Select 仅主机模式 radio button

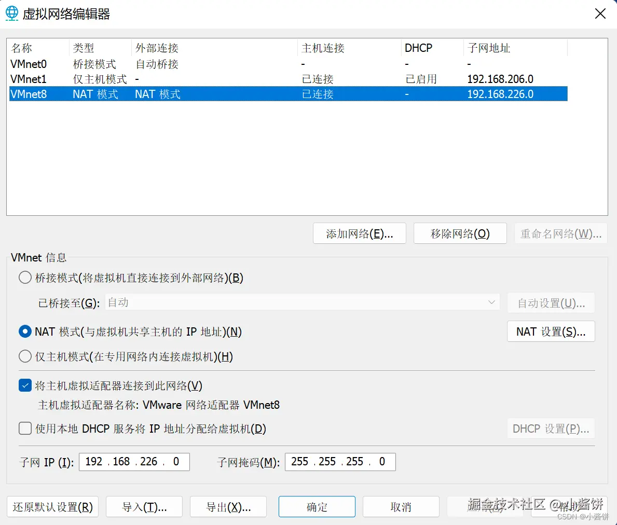click(x=25, y=356)
